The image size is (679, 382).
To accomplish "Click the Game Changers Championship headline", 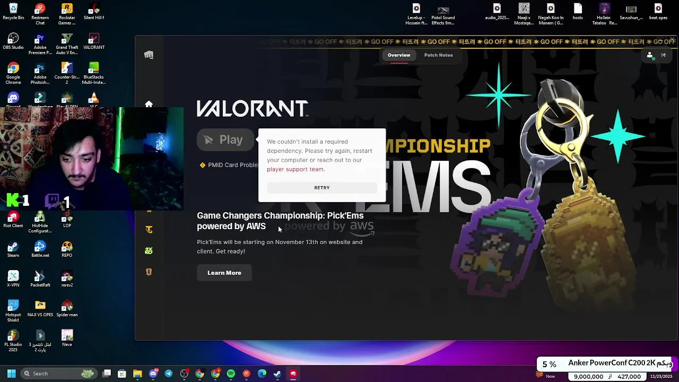I will (x=280, y=221).
